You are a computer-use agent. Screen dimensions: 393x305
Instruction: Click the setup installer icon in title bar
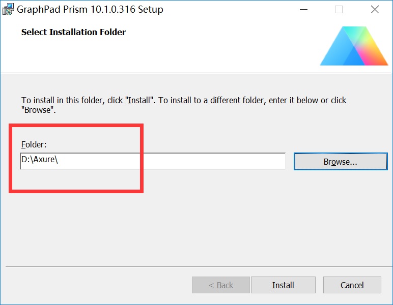[x=8, y=9]
